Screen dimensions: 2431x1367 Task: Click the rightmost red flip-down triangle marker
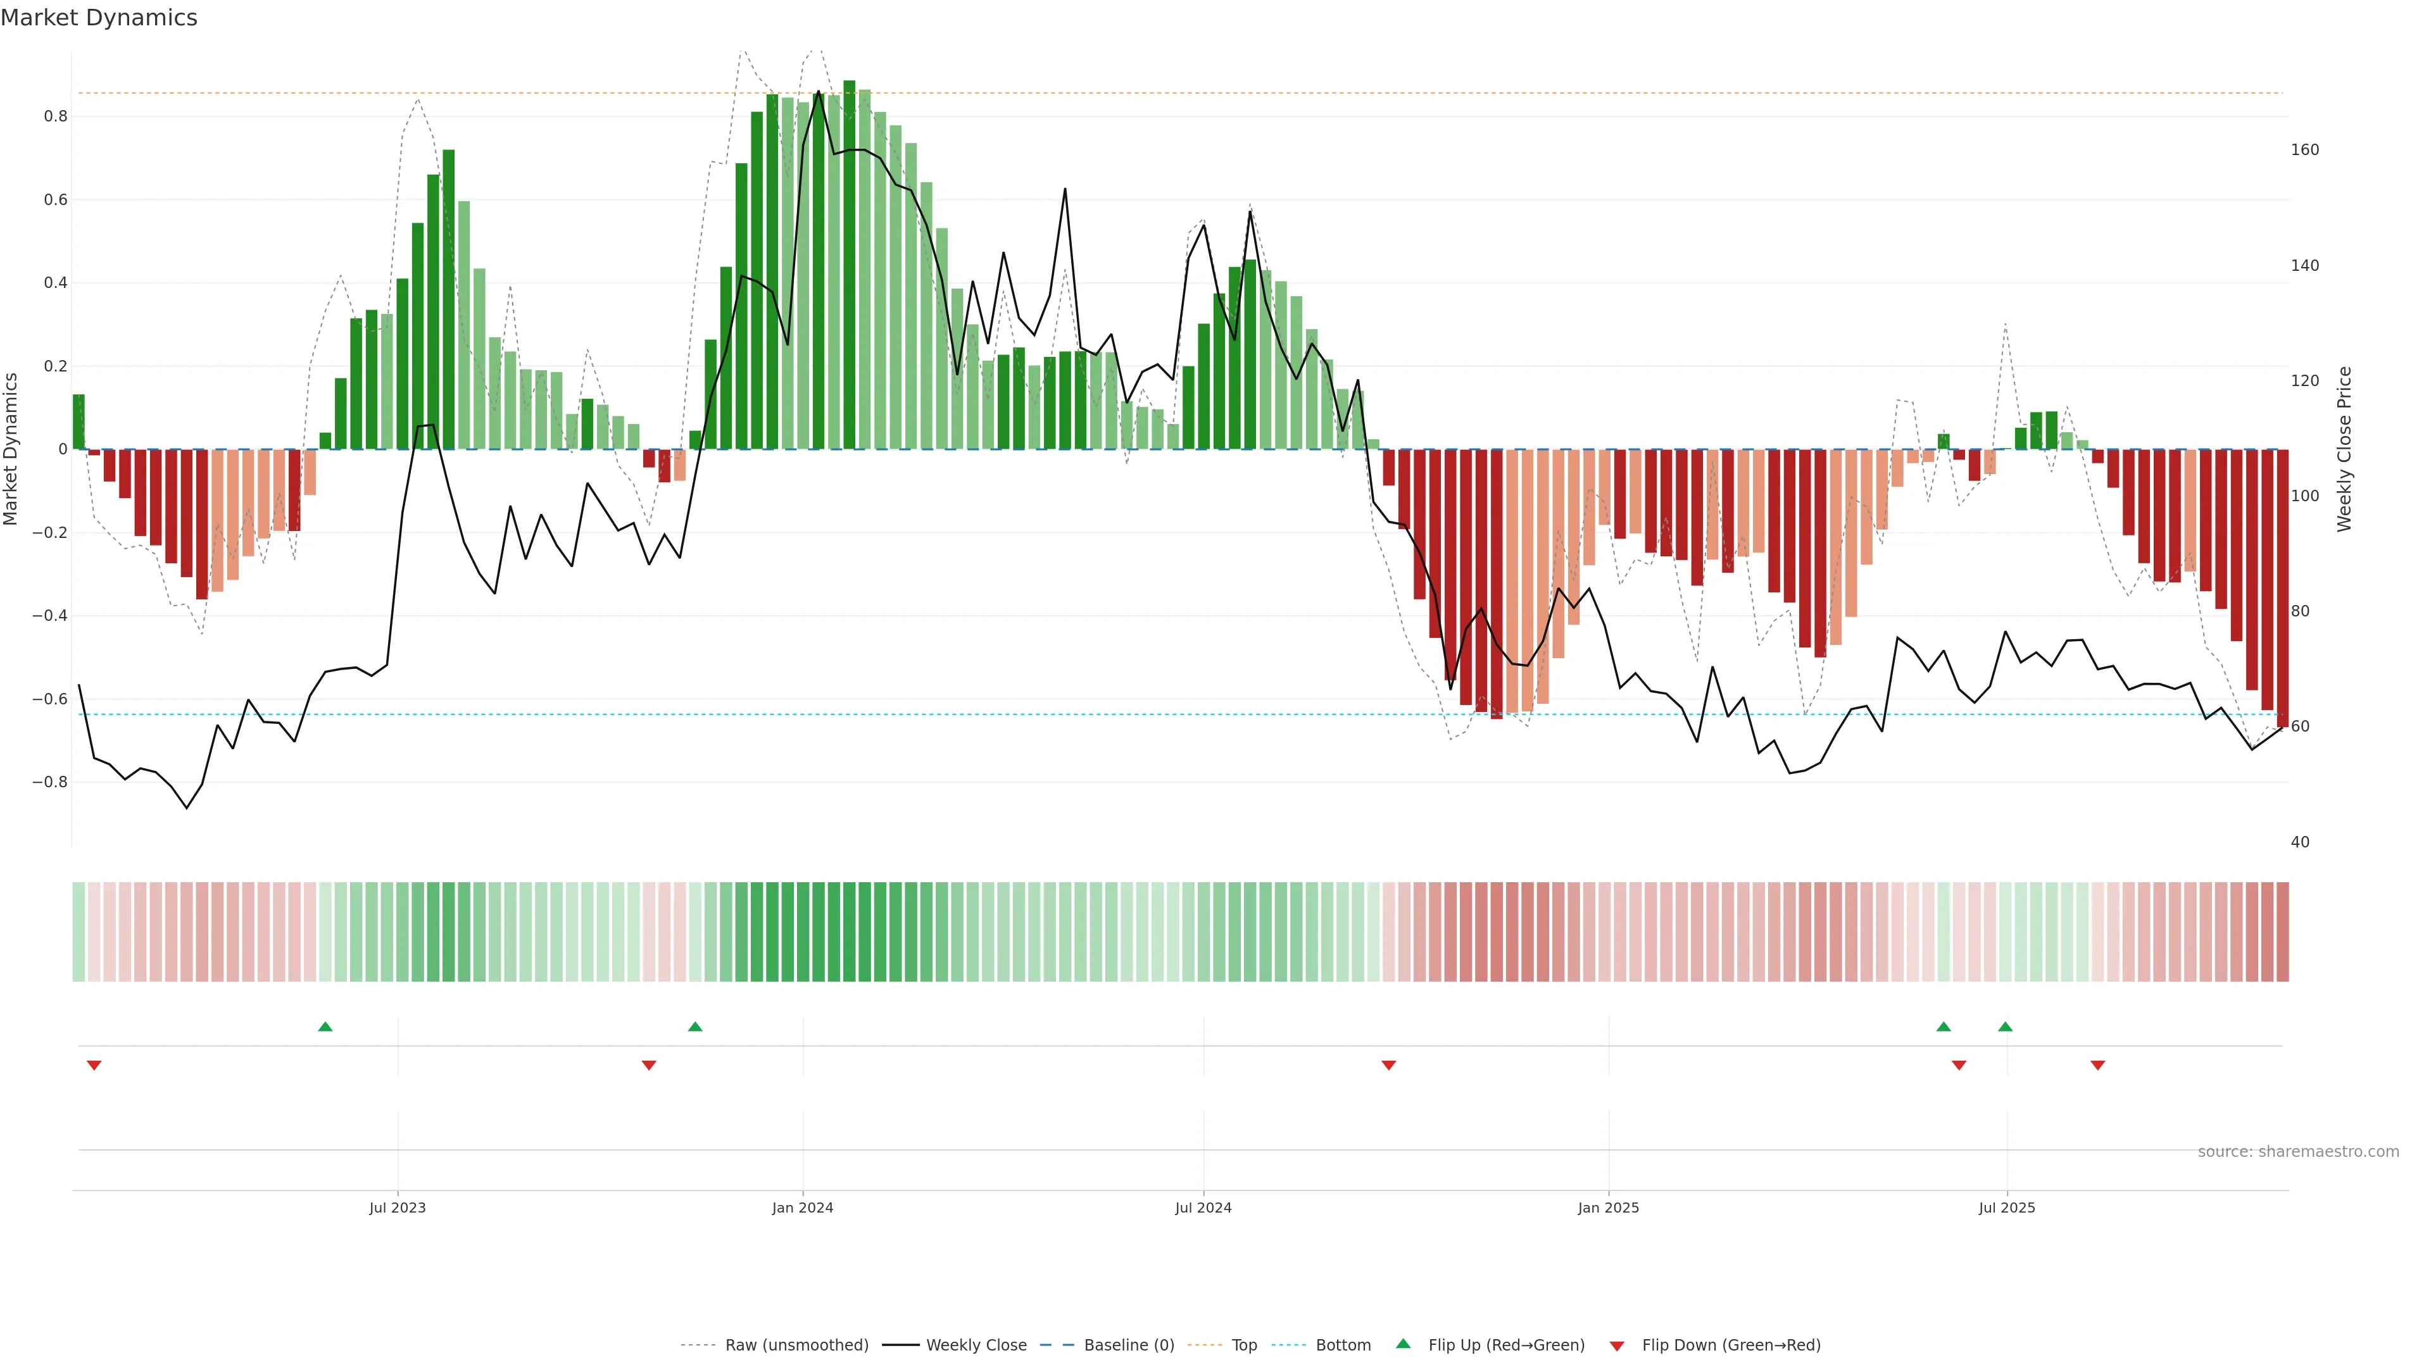[x=2098, y=1065]
